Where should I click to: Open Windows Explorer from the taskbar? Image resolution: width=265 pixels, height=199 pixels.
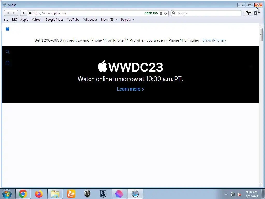[55, 194]
